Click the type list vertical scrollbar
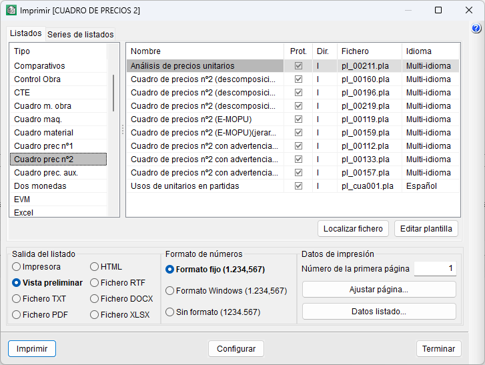Image resolution: width=485 pixels, height=365 pixels. (113, 93)
